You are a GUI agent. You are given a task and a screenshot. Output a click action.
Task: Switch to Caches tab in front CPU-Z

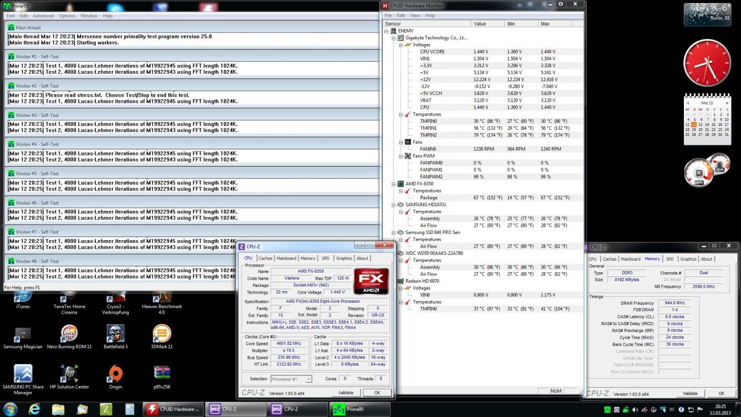(x=265, y=258)
